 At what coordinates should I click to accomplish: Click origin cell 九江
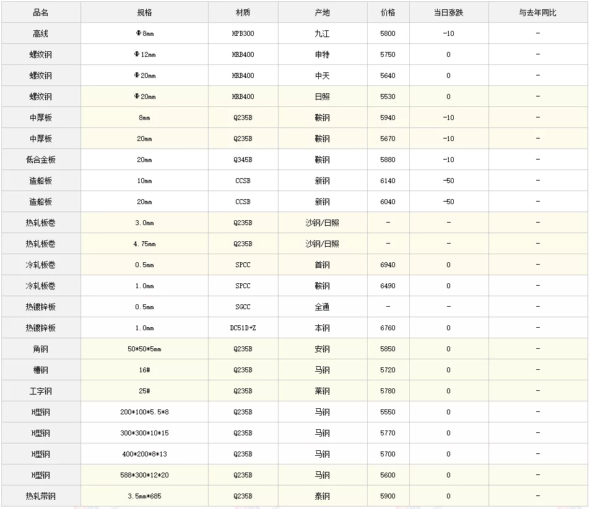323,33
